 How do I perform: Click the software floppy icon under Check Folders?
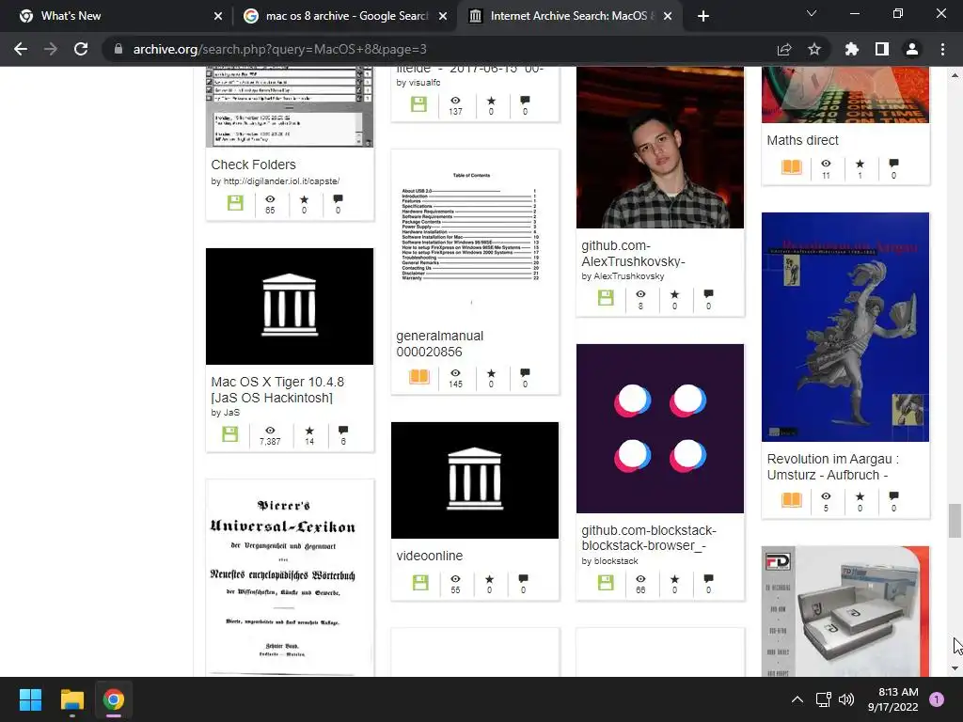235,203
